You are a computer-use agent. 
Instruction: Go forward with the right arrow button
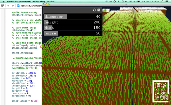coord(13,6)
